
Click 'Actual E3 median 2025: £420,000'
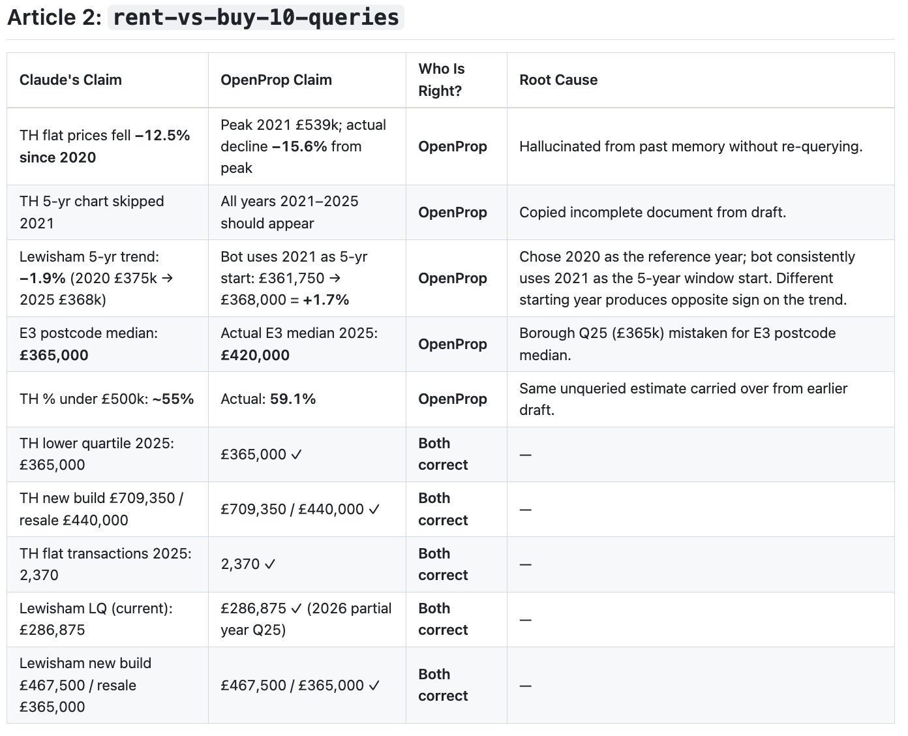tap(299, 344)
